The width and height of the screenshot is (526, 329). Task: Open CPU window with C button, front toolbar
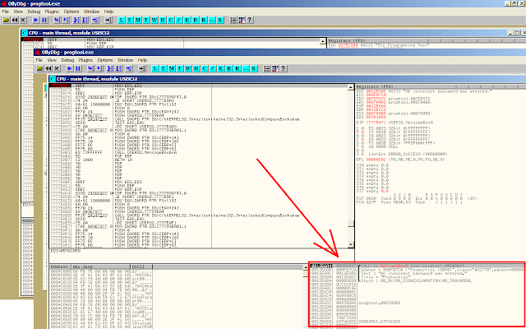tap(205, 68)
